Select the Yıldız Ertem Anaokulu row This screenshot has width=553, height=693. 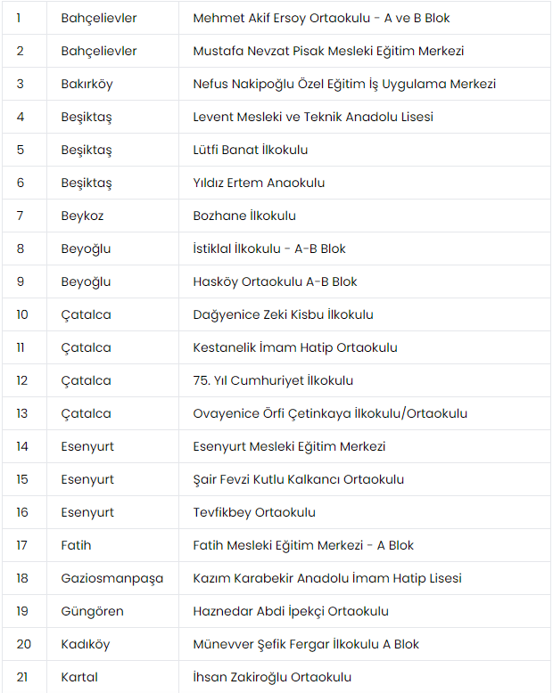(x=259, y=183)
